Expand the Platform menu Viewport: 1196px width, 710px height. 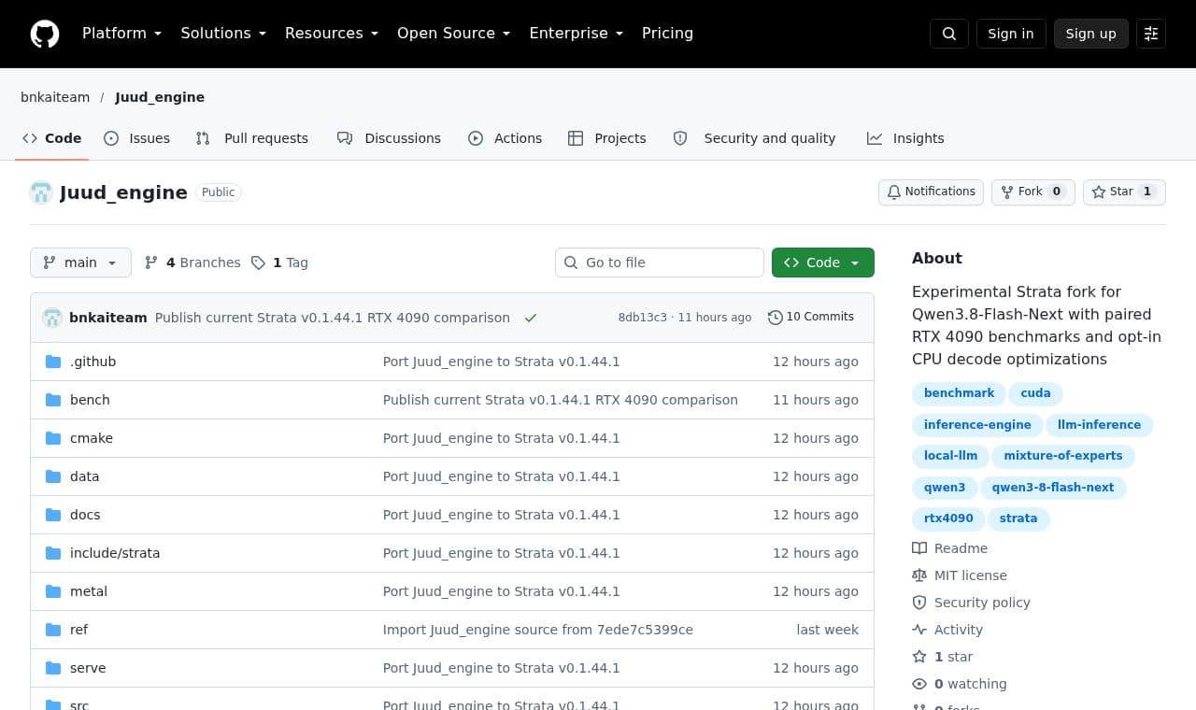pyautogui.click(x=121, y=34)
